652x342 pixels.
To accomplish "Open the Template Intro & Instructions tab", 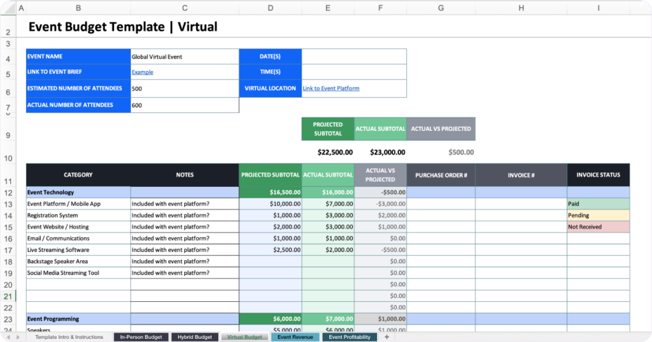I will point(69,337).
